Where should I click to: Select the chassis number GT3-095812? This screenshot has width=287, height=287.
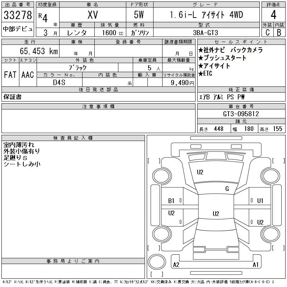click(x=241, y=114)
